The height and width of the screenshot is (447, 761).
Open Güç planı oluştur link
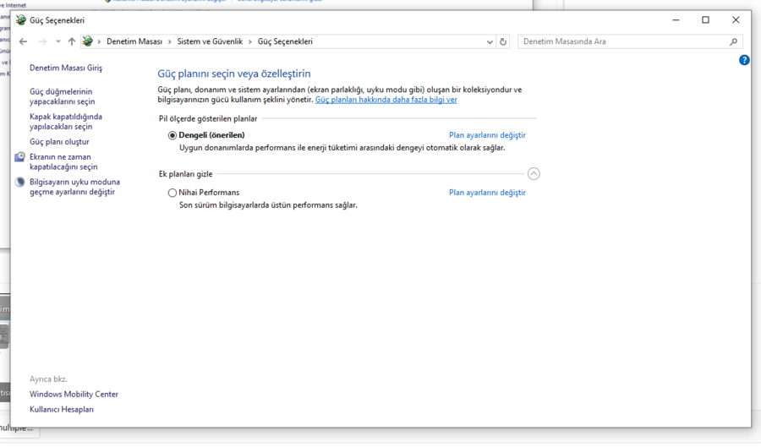tap(59, 142)
